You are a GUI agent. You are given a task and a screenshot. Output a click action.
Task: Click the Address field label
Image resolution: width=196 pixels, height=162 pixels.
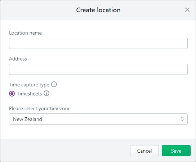18,59
